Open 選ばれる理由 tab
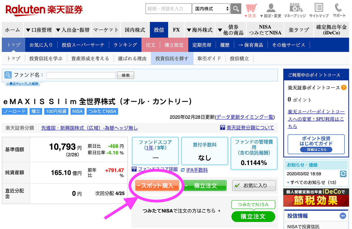352x229 pixels. [132, 59]
